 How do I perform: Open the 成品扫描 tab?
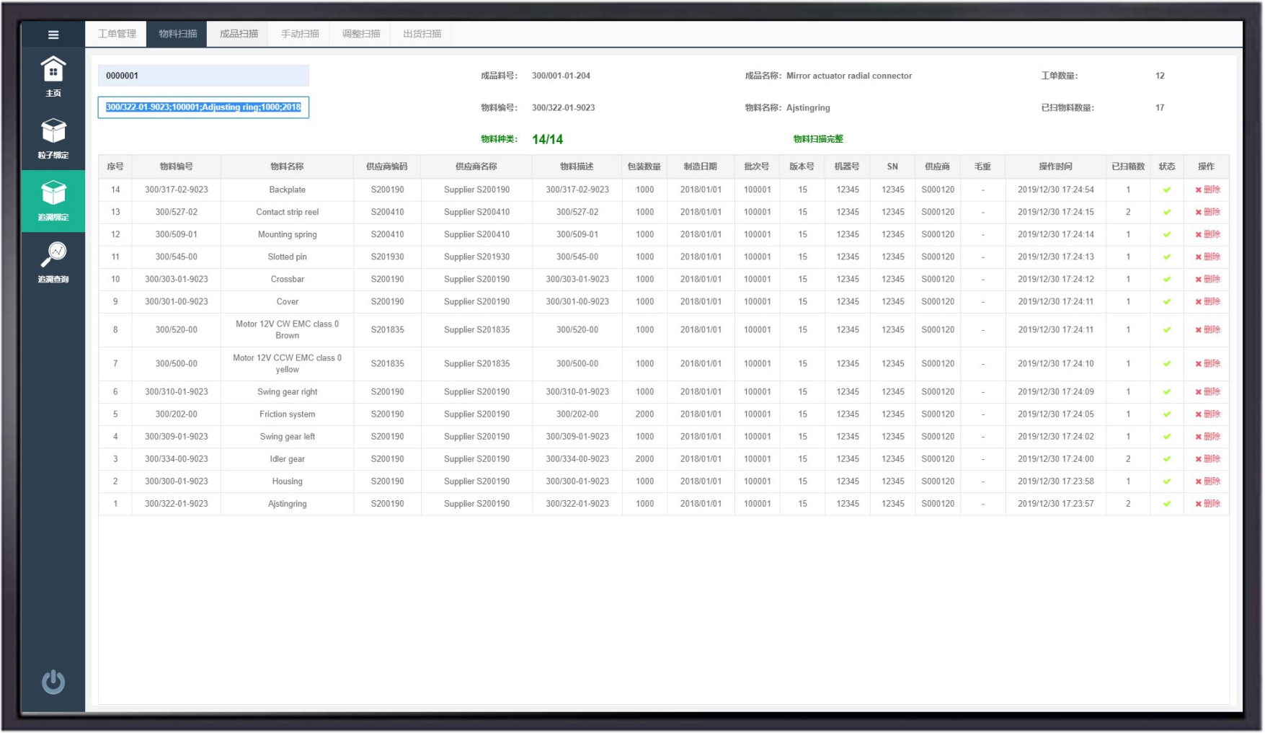click(239, 34)
